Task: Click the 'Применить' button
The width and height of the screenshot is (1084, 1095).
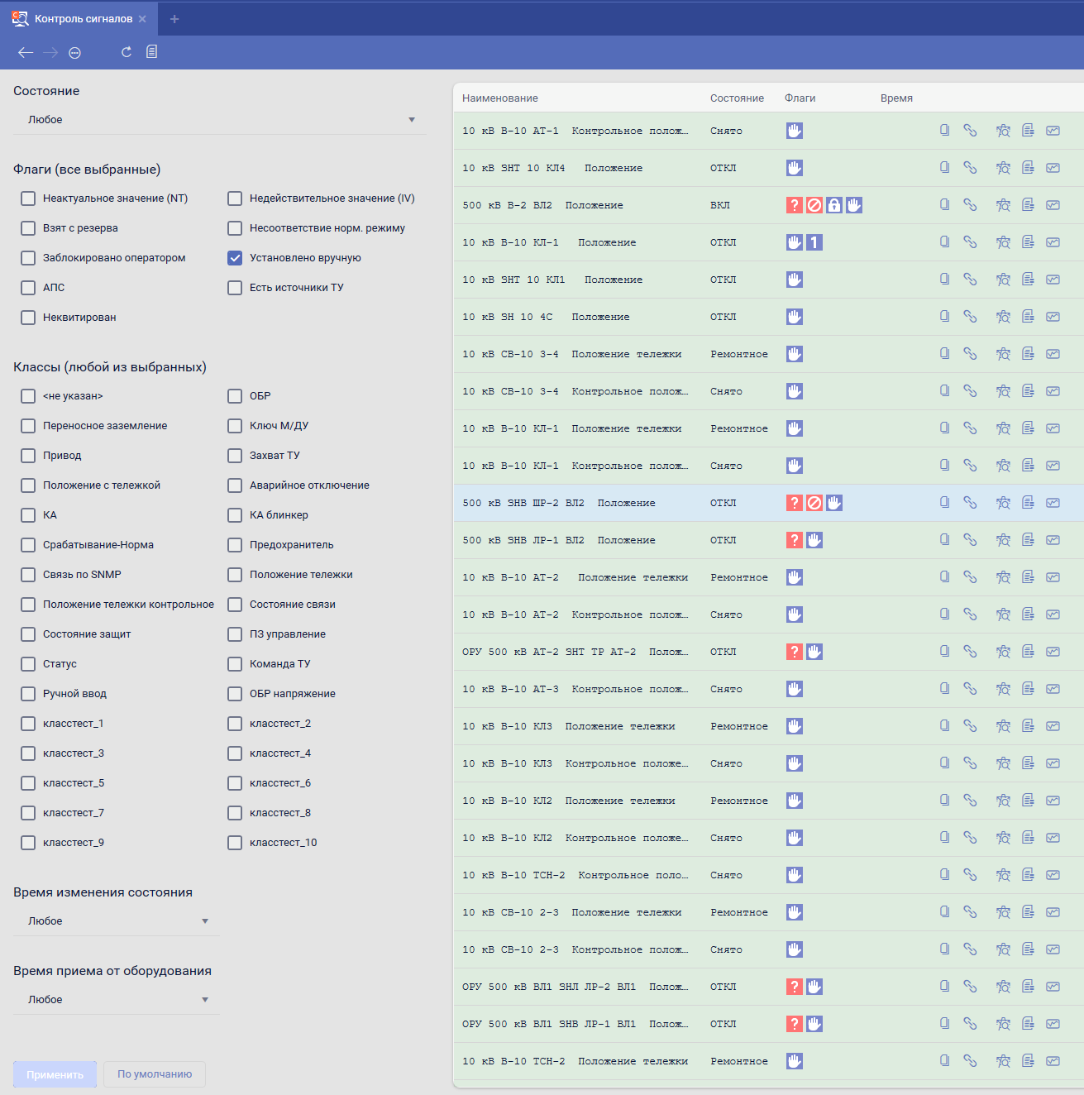Action: [x=55, y=1074]
